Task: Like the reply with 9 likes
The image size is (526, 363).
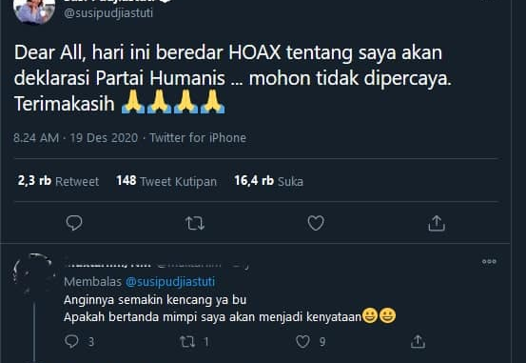Action: [302, 341]
